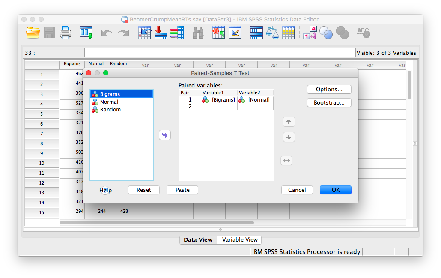Image resolution: width=441 pixels, height=278 pixels.
Task: Select Normal in the variable list
Action: [x=122, y=102]
